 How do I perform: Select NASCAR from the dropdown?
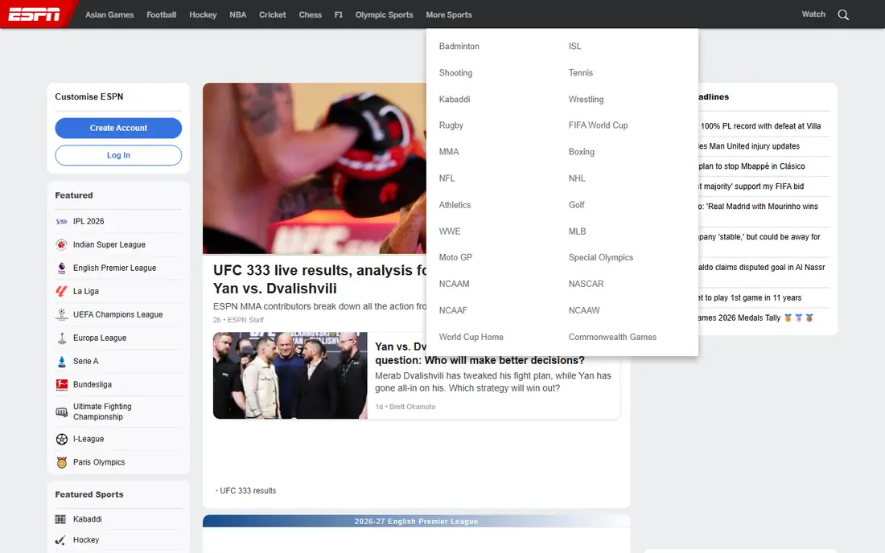(x=586, y=284)
